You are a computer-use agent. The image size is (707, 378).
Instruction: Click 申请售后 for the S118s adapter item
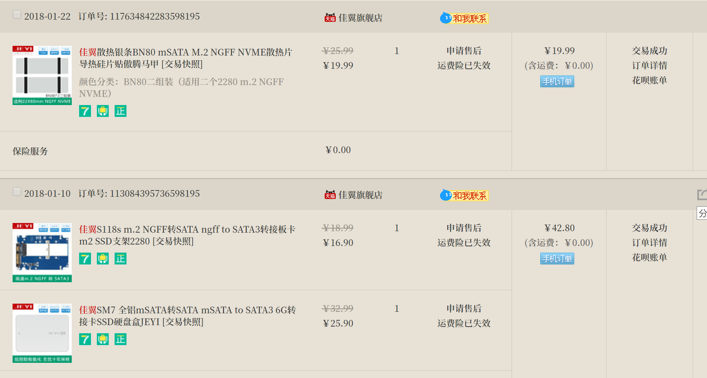click(464, 228)
